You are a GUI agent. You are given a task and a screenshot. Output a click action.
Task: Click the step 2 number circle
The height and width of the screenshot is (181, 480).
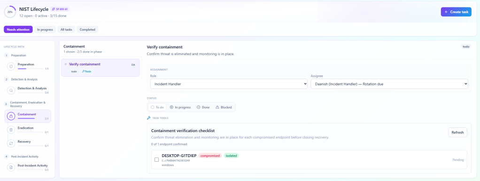[x=6, y=79]
